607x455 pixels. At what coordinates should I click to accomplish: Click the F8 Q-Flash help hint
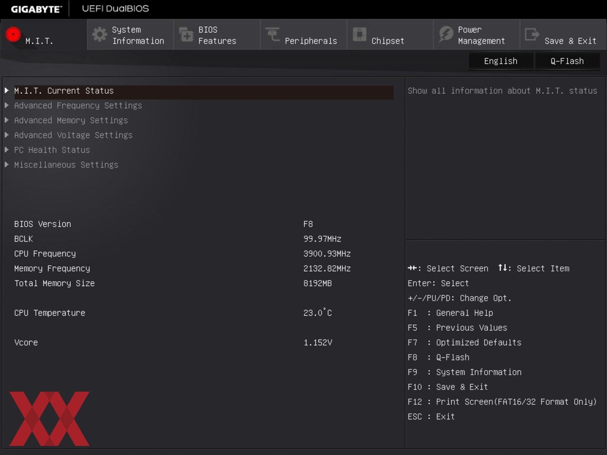pos(439,357)
